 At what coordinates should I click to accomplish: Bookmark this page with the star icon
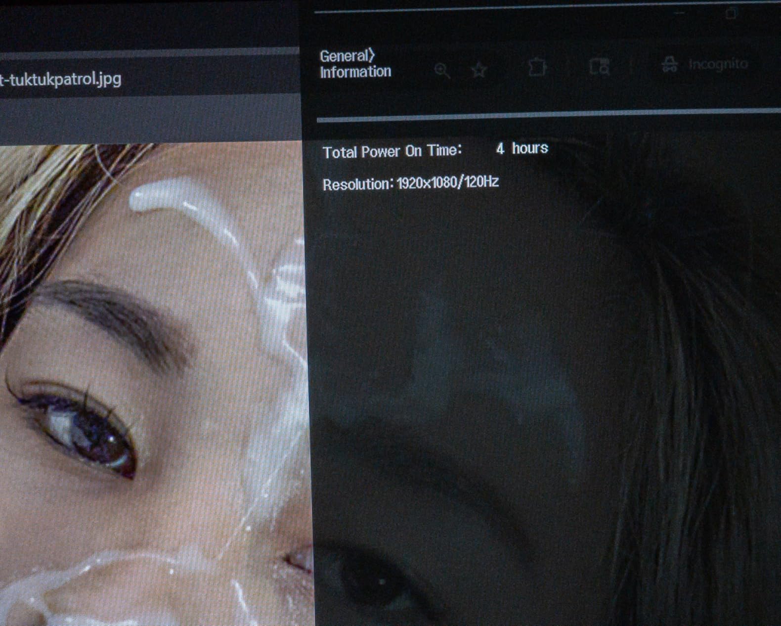478,70
